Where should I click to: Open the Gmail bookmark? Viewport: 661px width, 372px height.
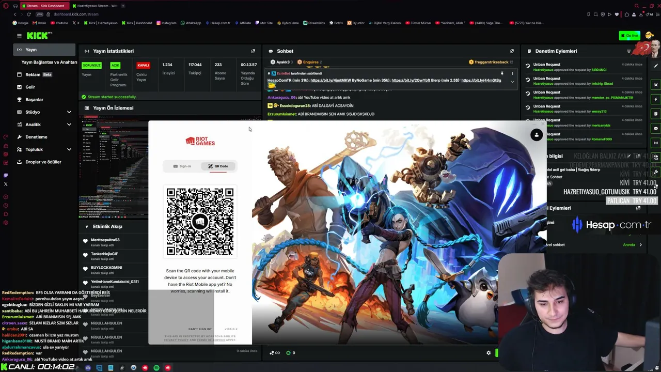39,23
